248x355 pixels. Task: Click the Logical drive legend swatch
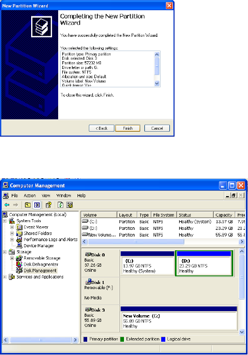coord(163,339)
